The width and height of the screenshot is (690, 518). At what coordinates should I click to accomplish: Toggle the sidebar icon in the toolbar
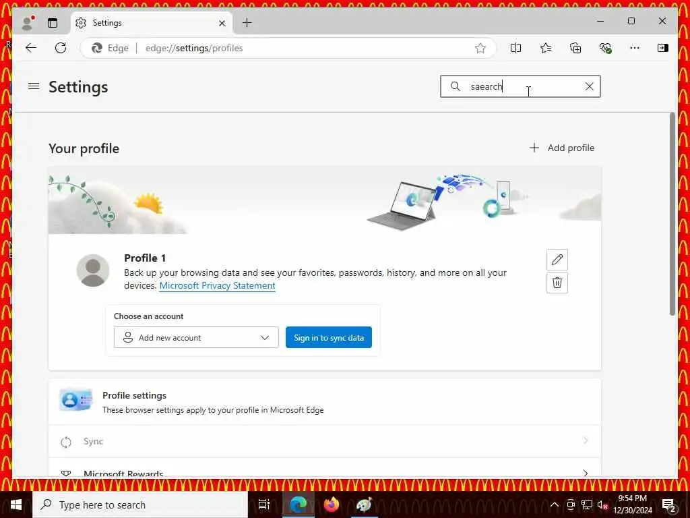(x=663, y=48)
